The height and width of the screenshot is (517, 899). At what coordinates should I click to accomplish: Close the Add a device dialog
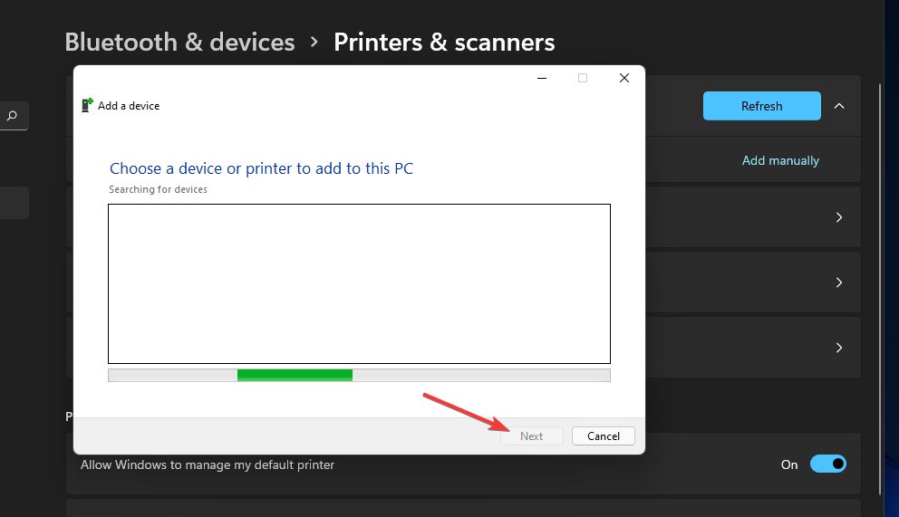[x=623, y=79]
